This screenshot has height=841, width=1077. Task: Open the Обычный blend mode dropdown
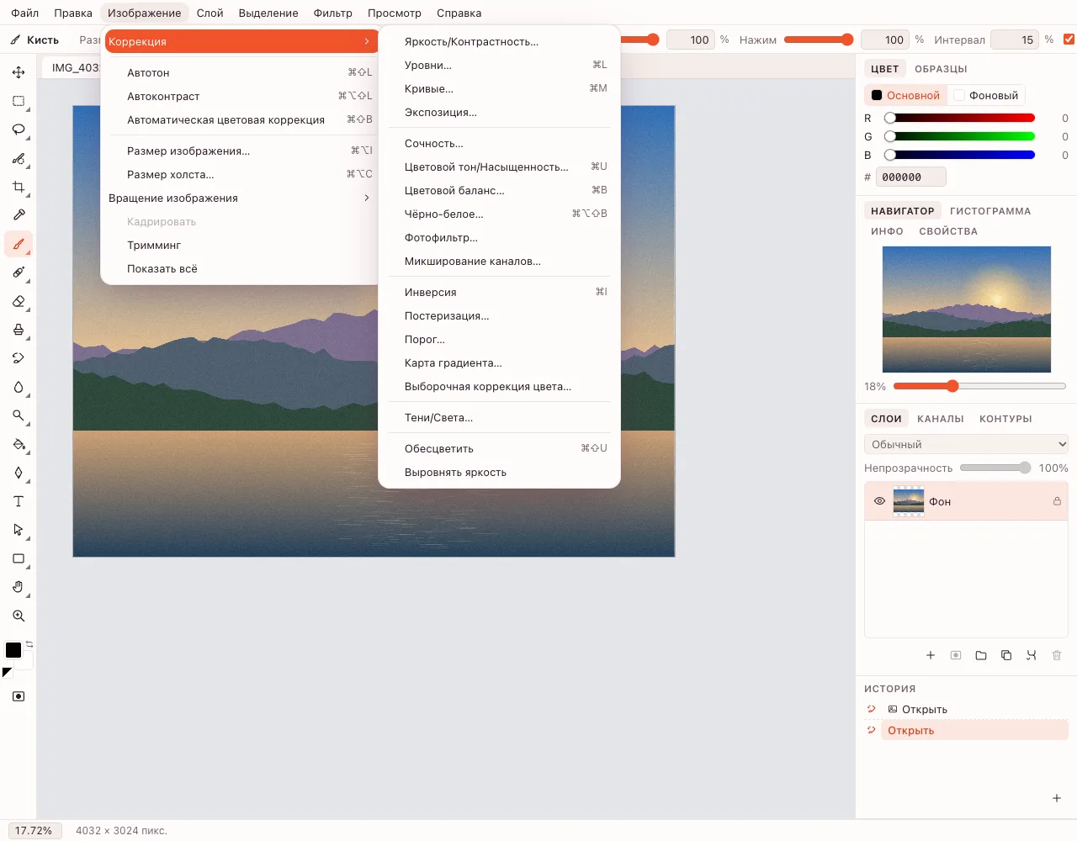click(966, 444)
